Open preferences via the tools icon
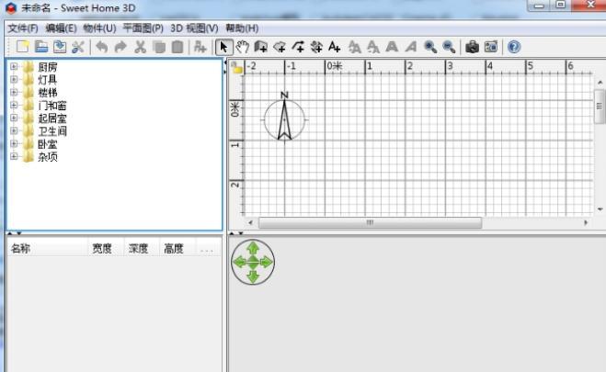Viewport: 606px width, 372px height. point(78,47)
